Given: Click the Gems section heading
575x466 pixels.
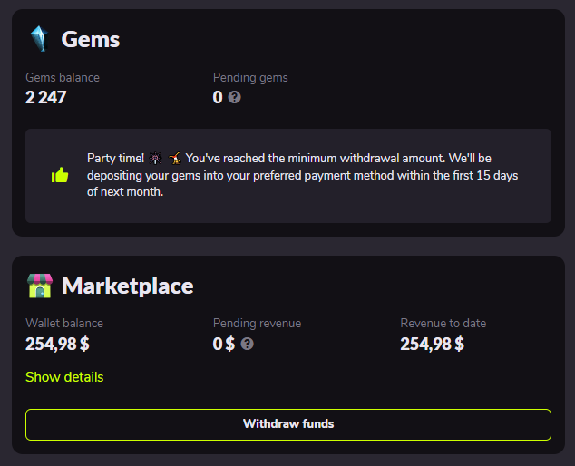Looking at the screenshot, I should pos(91,39).
